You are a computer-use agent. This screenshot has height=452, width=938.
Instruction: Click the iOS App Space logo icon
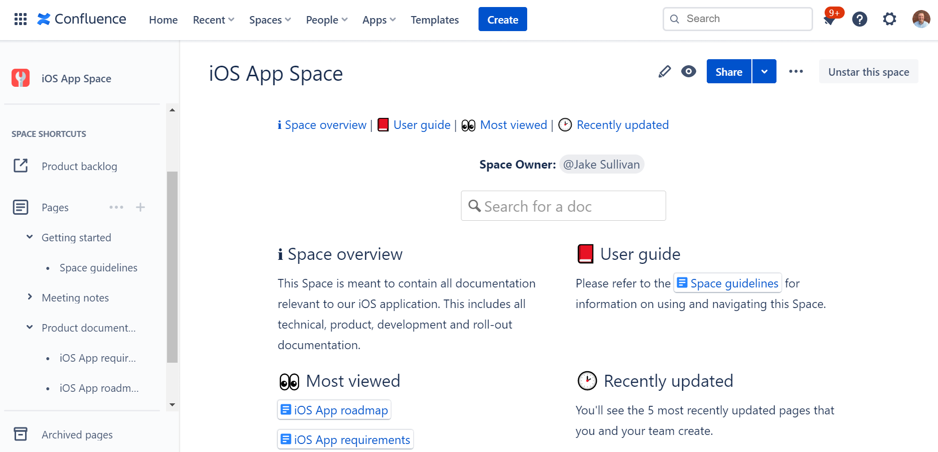21,78
